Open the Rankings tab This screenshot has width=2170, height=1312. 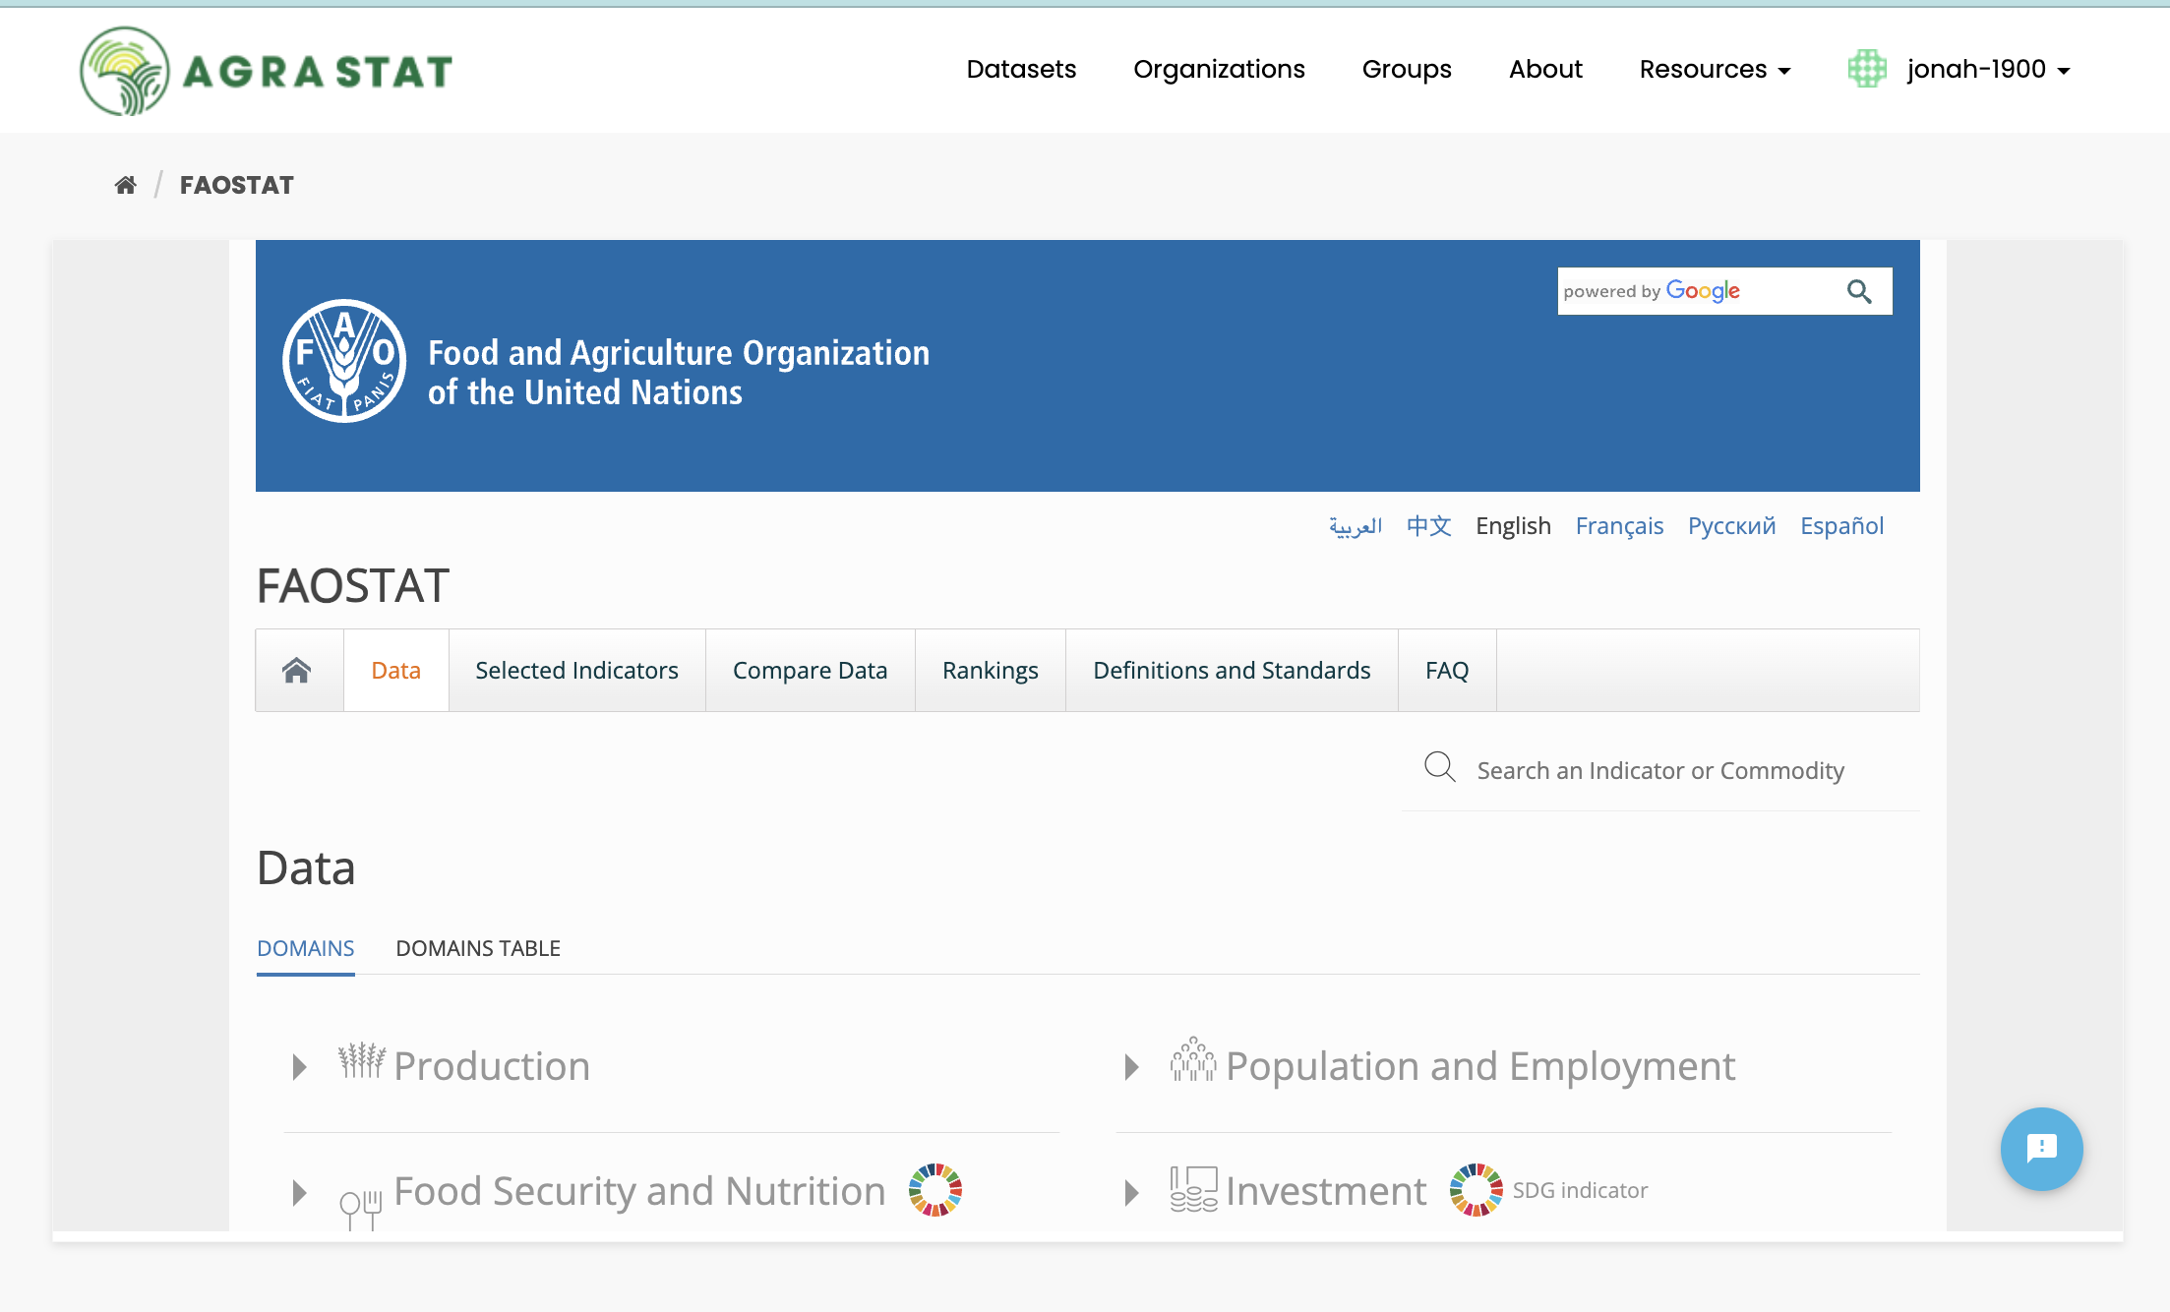pyautogui.click(x=991, y=671)
